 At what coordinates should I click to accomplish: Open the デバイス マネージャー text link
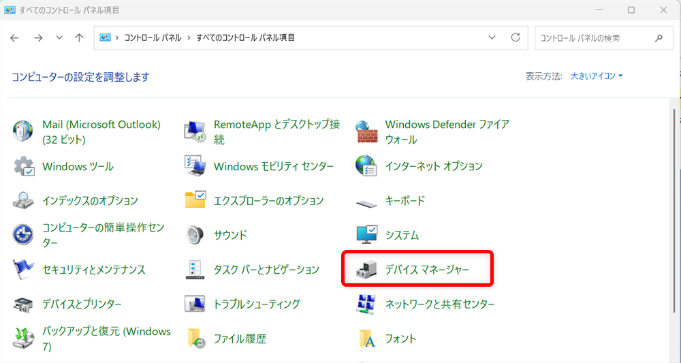pos(427,270)
